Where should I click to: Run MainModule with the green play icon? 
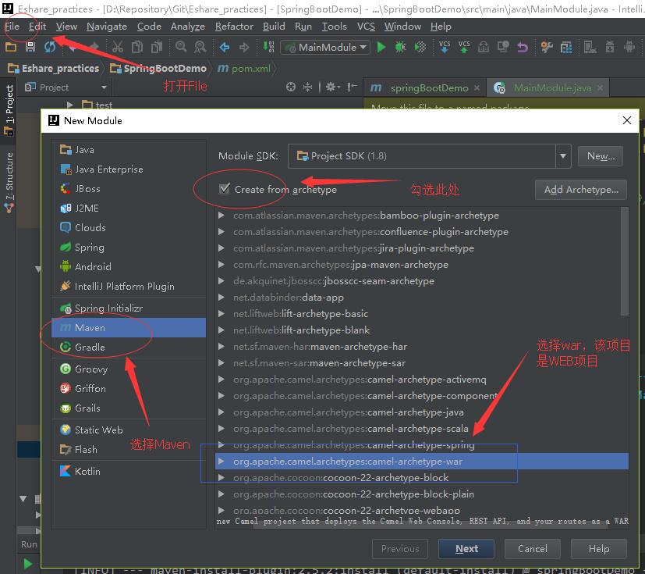[381, 47]
